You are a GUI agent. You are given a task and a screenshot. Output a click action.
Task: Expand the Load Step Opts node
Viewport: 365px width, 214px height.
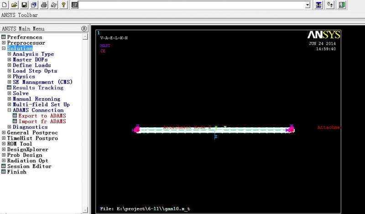pos(9,71)
